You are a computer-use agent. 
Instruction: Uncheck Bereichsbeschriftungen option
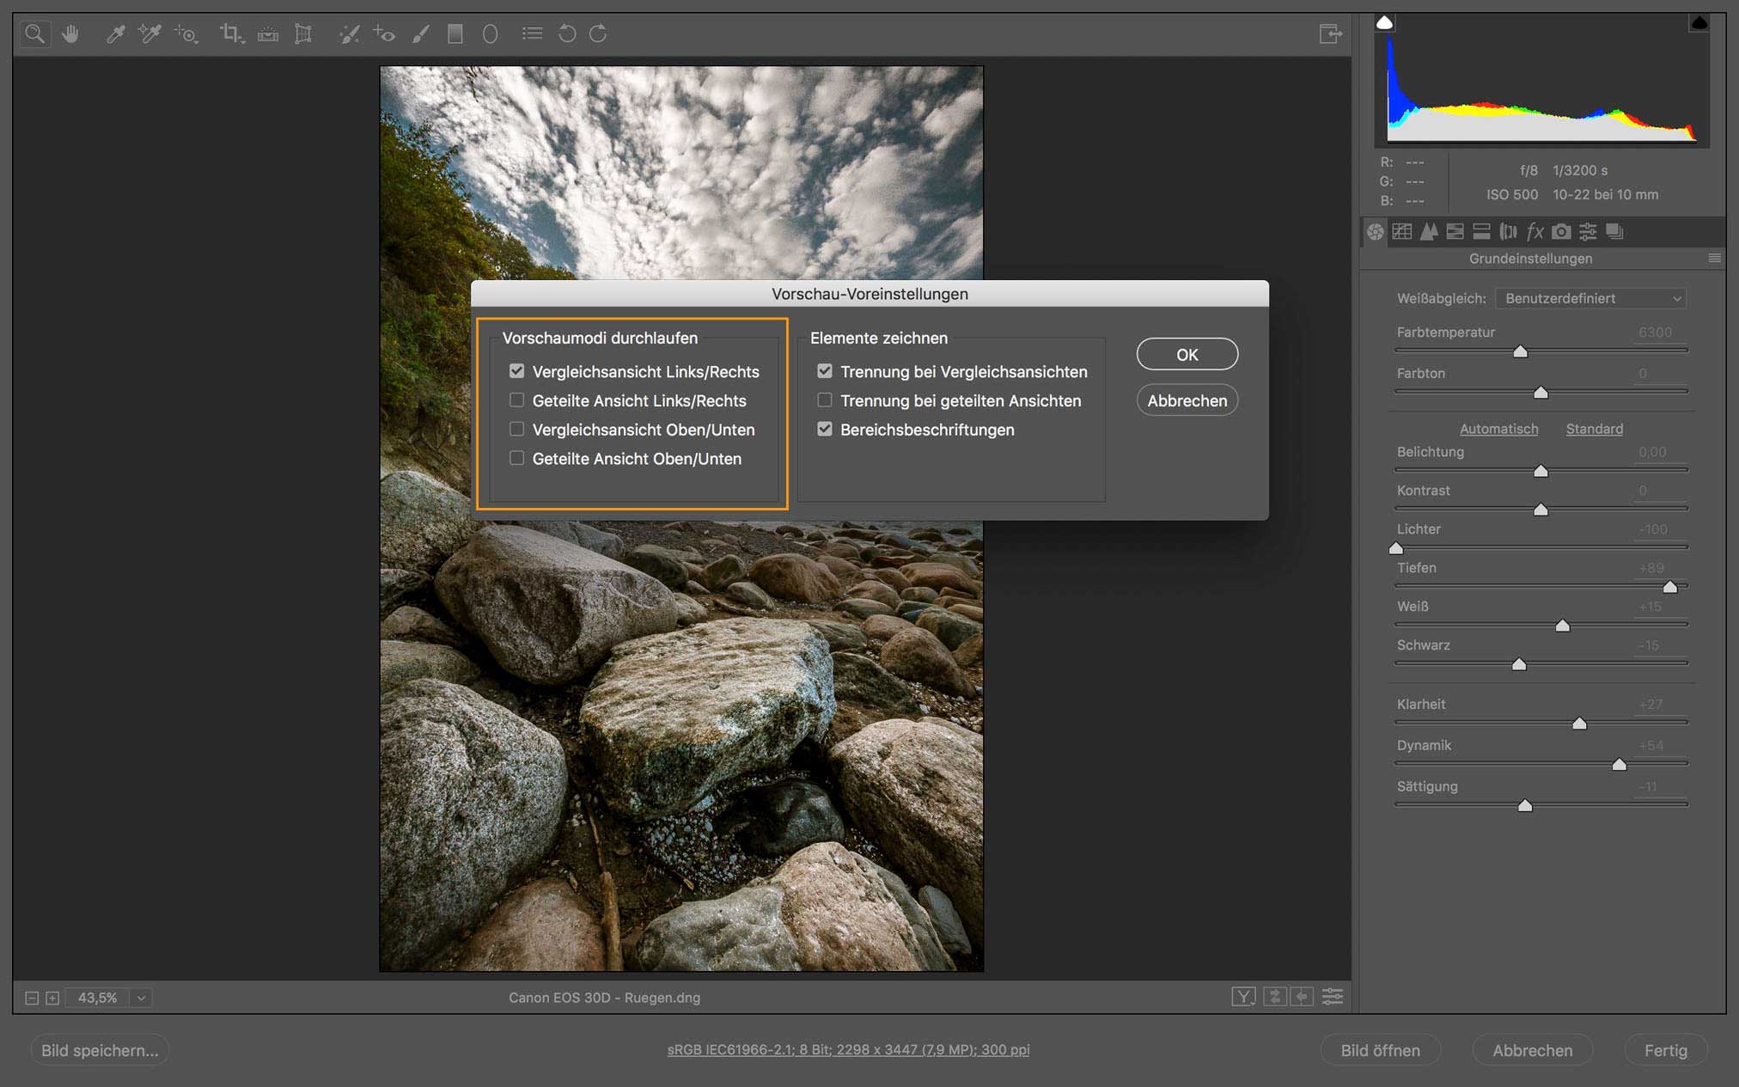click(825, 430)
